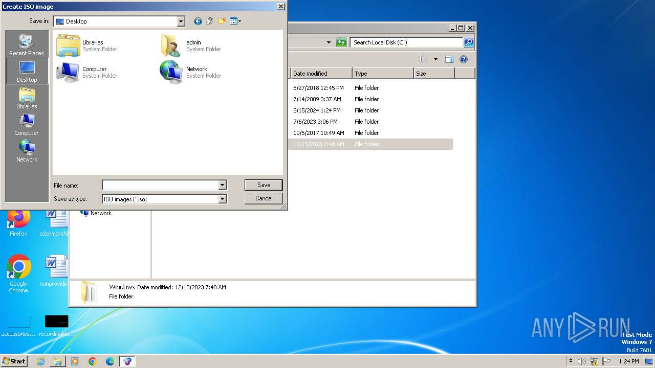The width and height of the screenshot is (655, 368).
Task: Open Google Chrome desktop shortcut
Action: pos(18,273)
